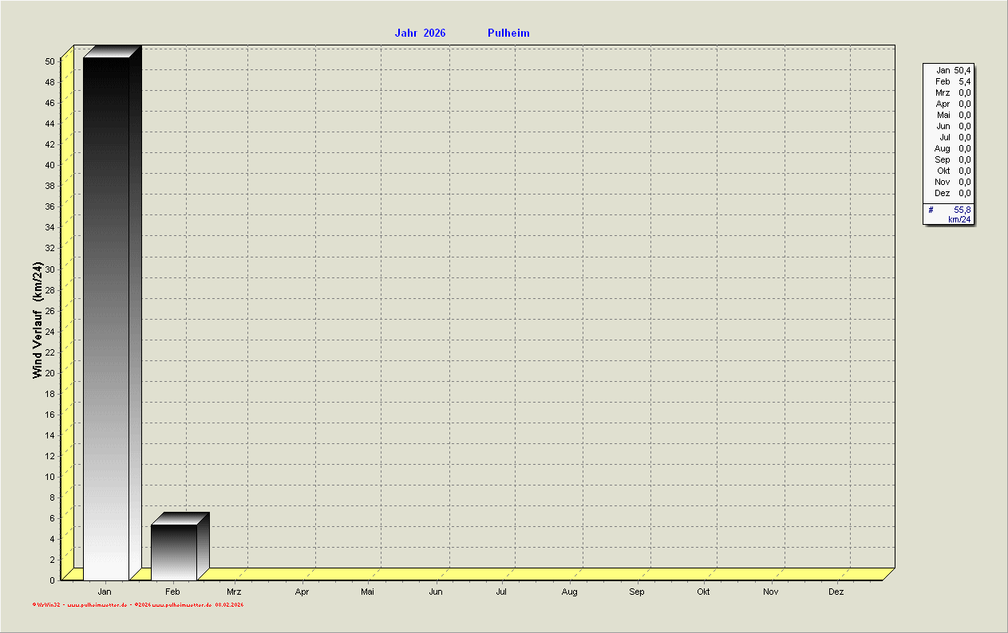Open the red www.pulheimwetter.de footer link
The width and height of the screenshot is (1008, 633).
(x=97, y=605)
